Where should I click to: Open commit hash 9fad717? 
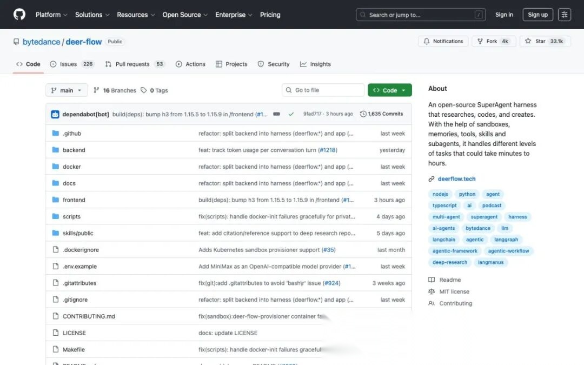[312, 114]
